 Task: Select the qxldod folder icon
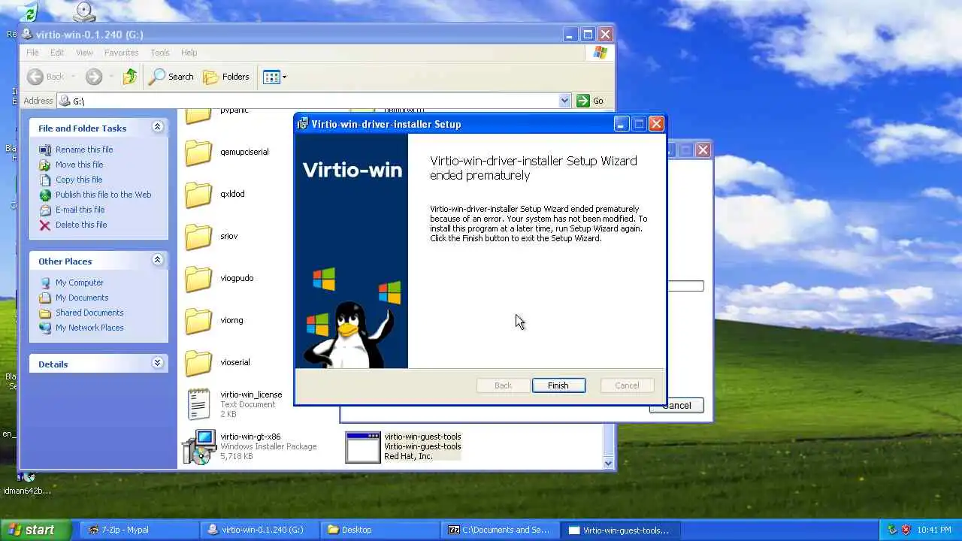(x=198, y=195)
